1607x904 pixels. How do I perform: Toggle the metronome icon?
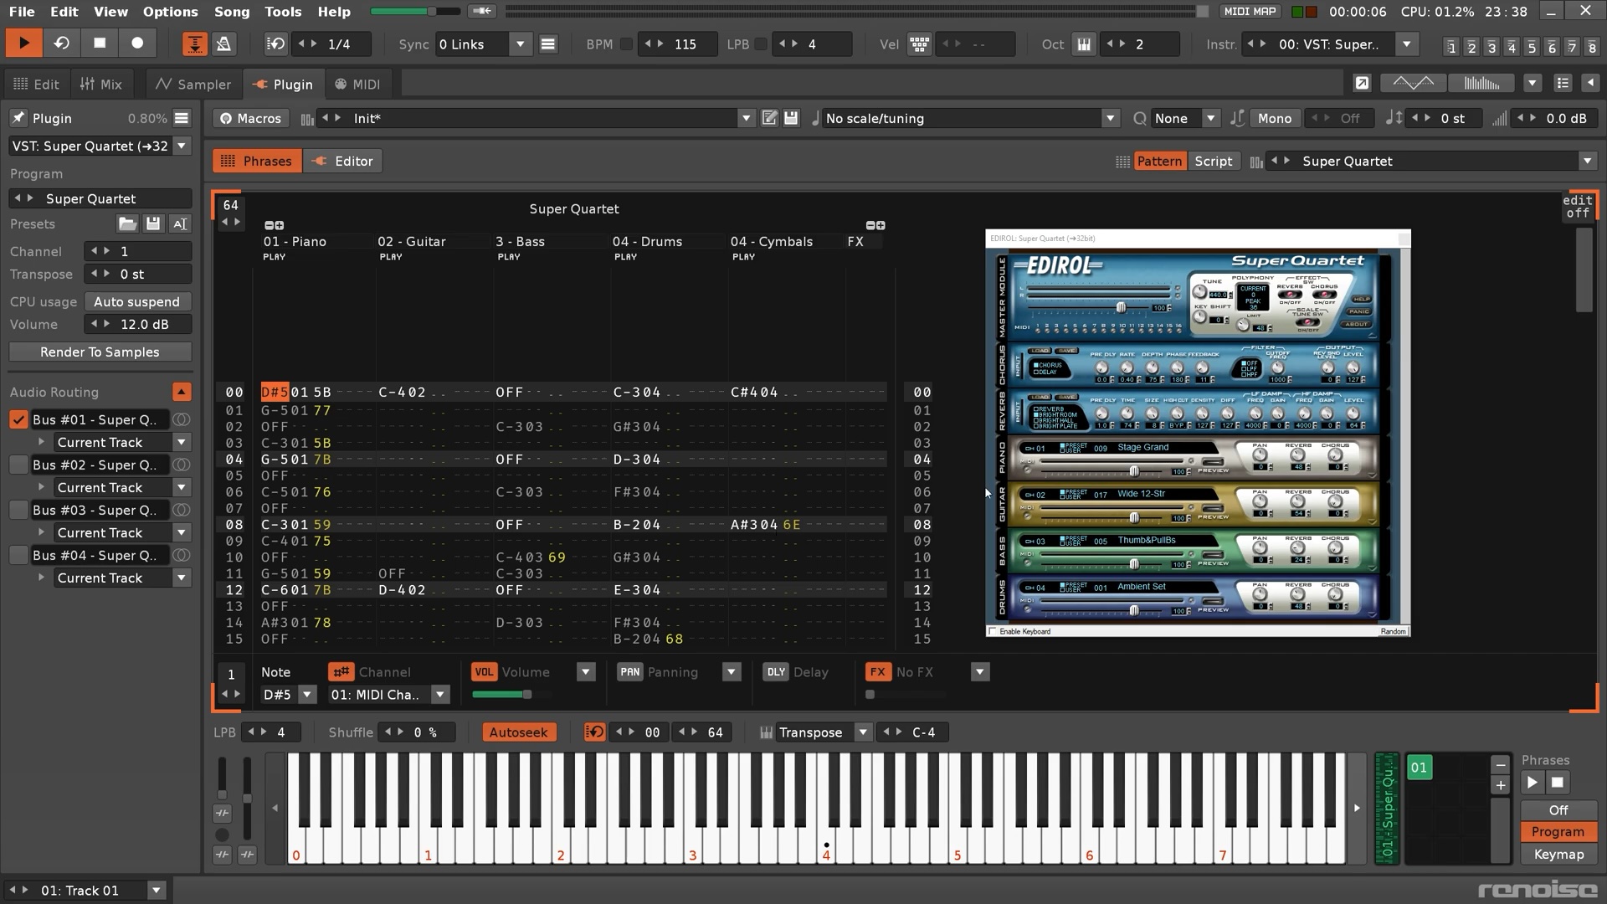coord(223,44)
